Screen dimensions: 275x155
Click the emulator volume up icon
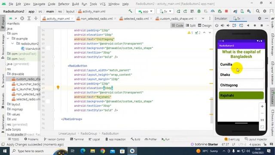point(223,25)
